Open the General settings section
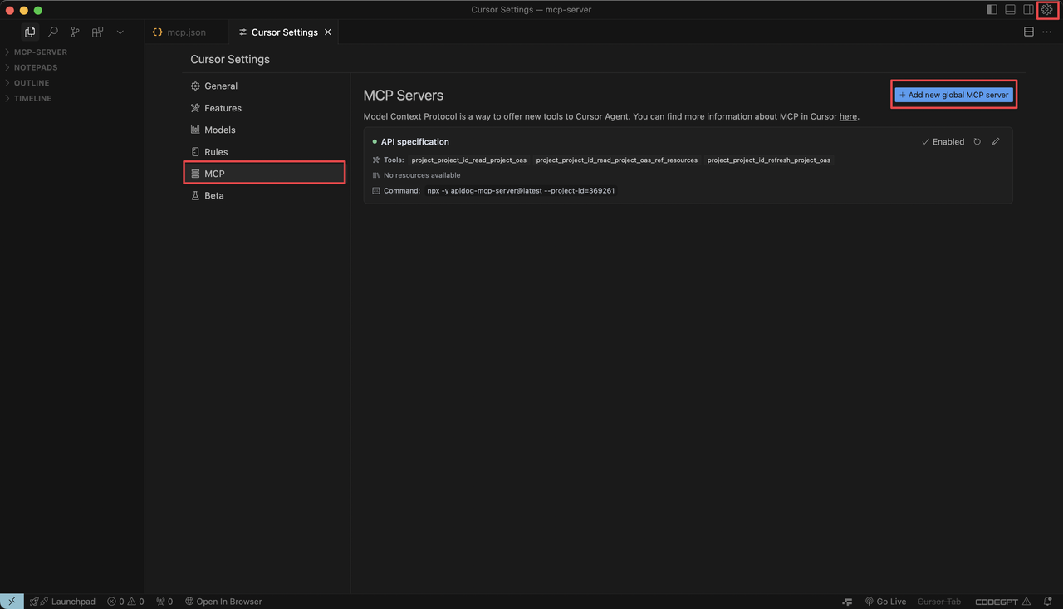The image size is (1063, 609). [264, 86]
